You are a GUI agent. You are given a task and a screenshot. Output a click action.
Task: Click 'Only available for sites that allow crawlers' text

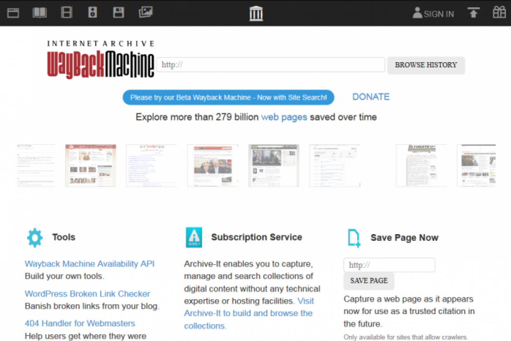coord(406,337)
